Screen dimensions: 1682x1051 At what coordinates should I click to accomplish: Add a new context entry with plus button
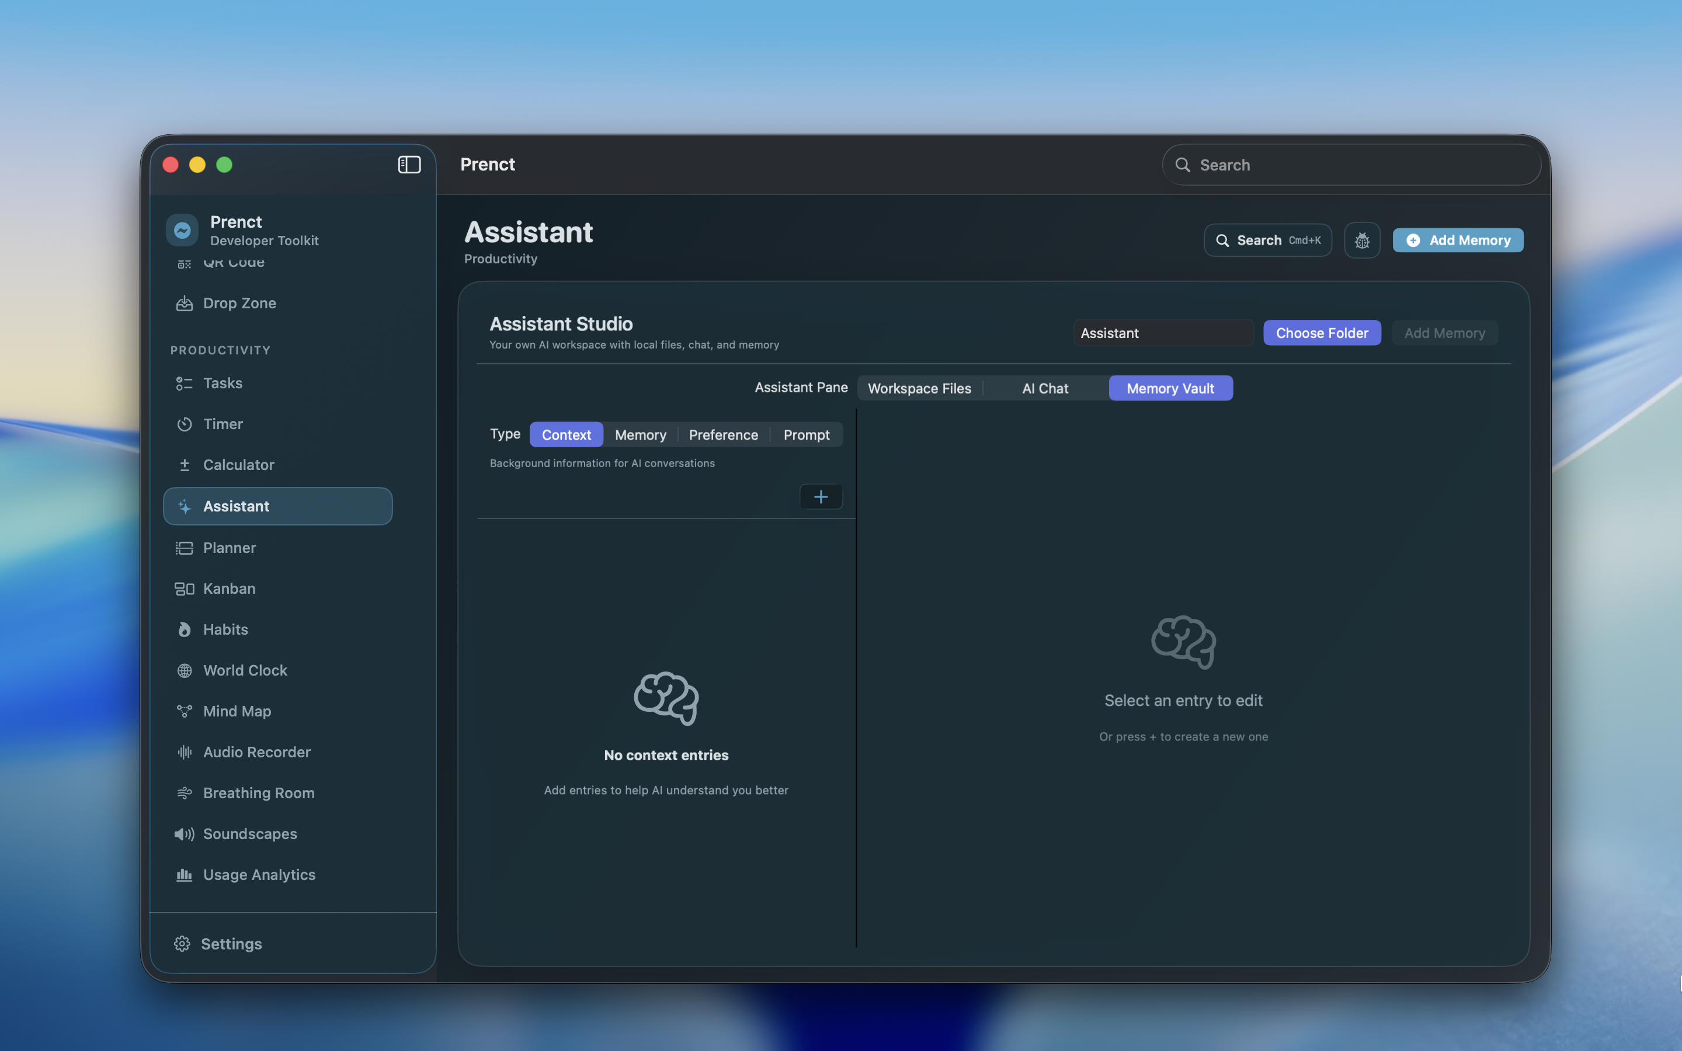click(821, 496)
